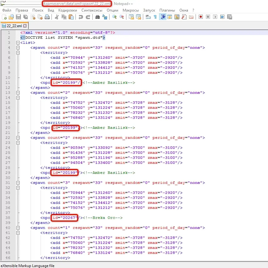Click the Paste clipboard icon

point(71,17)
